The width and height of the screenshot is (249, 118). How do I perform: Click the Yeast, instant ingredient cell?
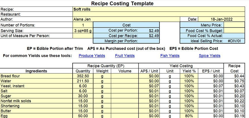click(x=36, y=86)
